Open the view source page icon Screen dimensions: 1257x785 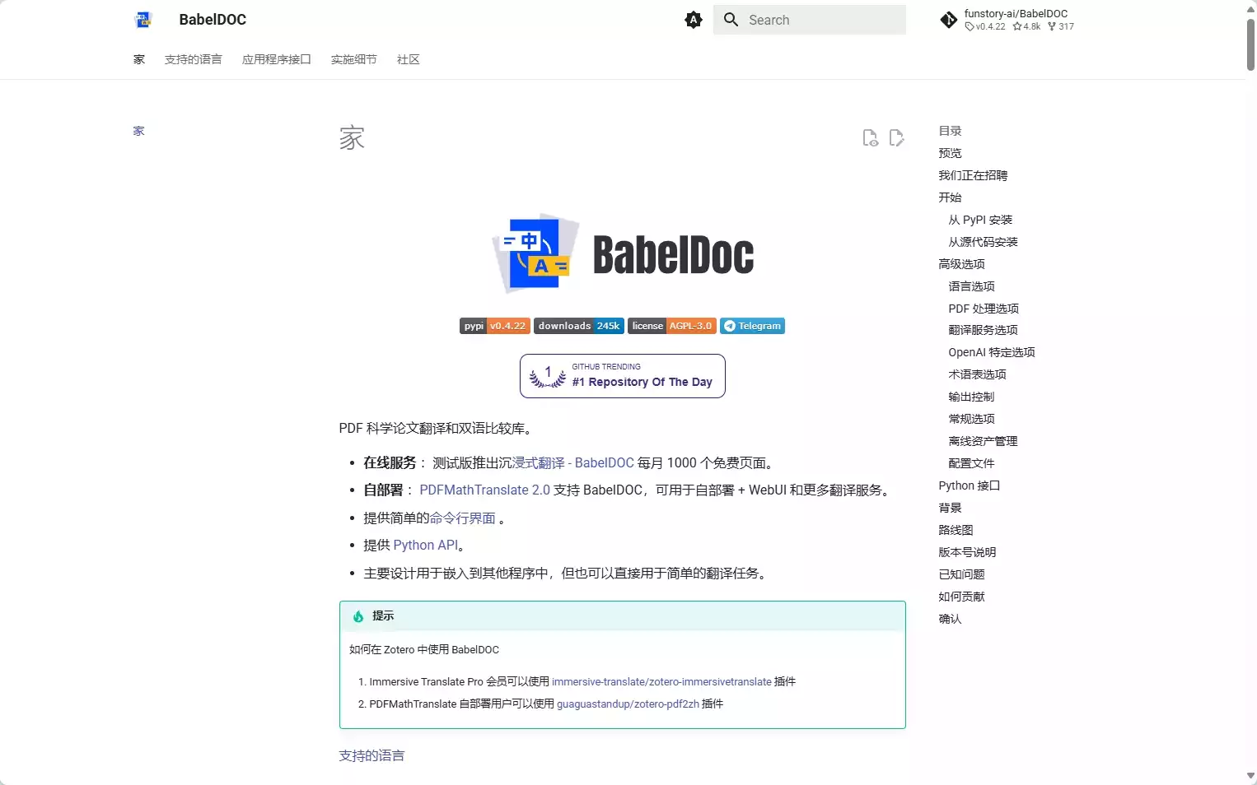point(870,138)
